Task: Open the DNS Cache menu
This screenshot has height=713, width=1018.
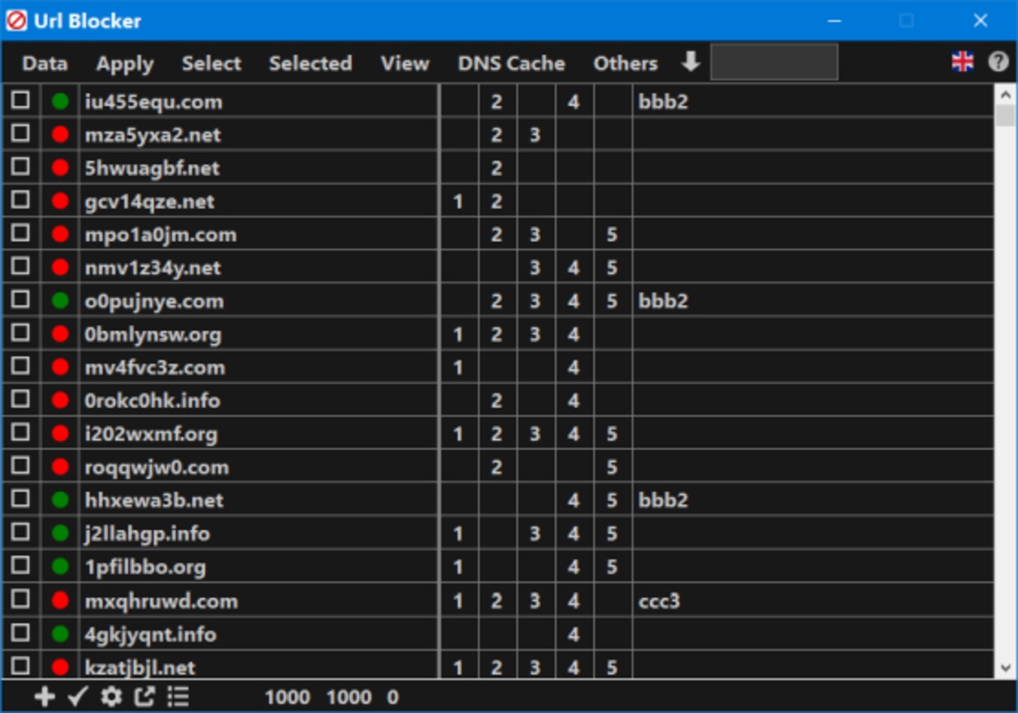Action: (511, 63)
